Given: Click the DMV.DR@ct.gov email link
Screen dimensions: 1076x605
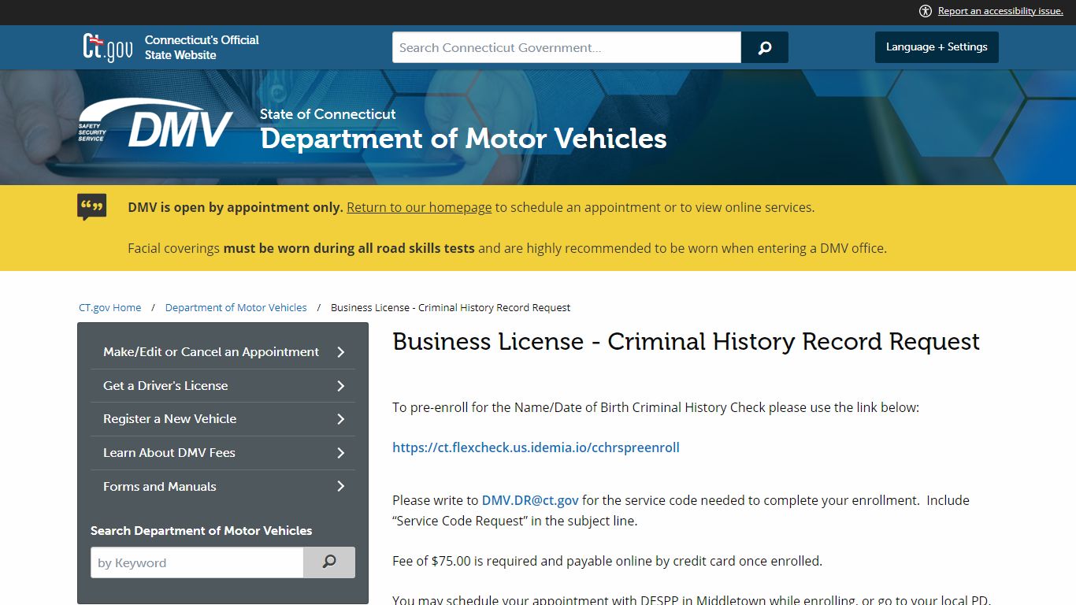Looking at the screenshot, I should click(x=530, y=500).
